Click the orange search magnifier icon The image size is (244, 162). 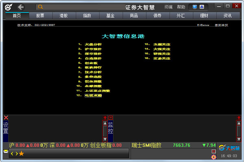[40, 7]
